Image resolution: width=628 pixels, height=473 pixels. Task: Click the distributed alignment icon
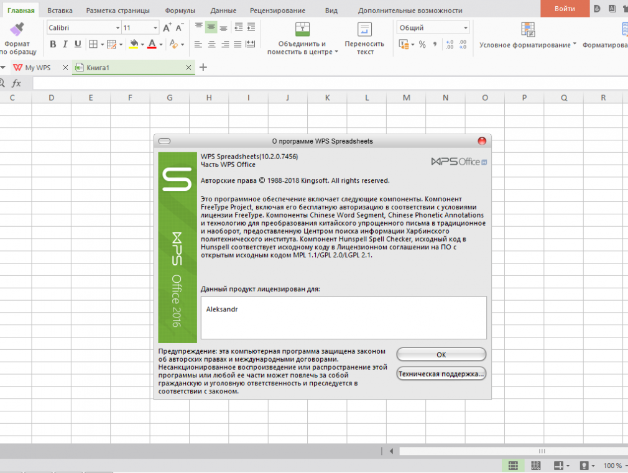(x=251, y=45)
